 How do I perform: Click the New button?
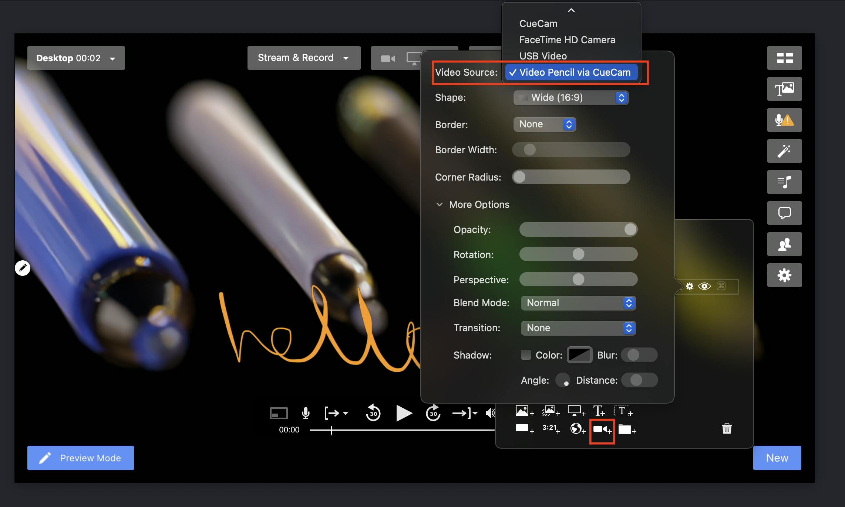tap(777, 458)
